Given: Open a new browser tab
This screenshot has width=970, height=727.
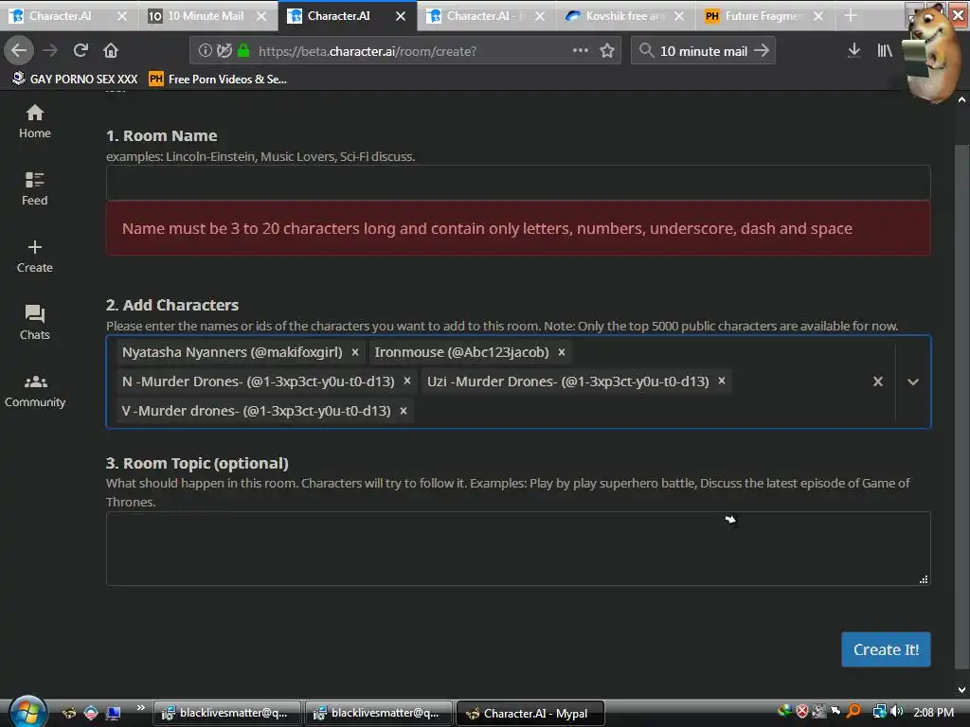Looking at the screenshot, I should pyautogui.click(x=851, y=15).
